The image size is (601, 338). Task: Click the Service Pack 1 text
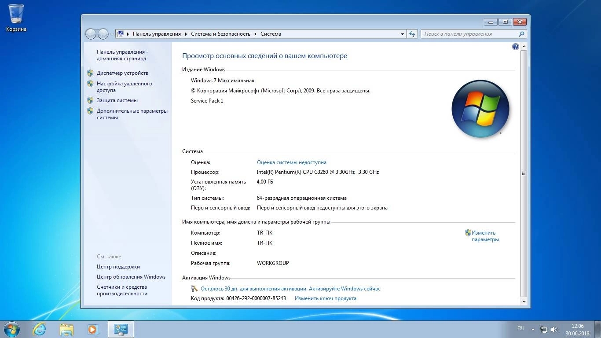[207, 101]
